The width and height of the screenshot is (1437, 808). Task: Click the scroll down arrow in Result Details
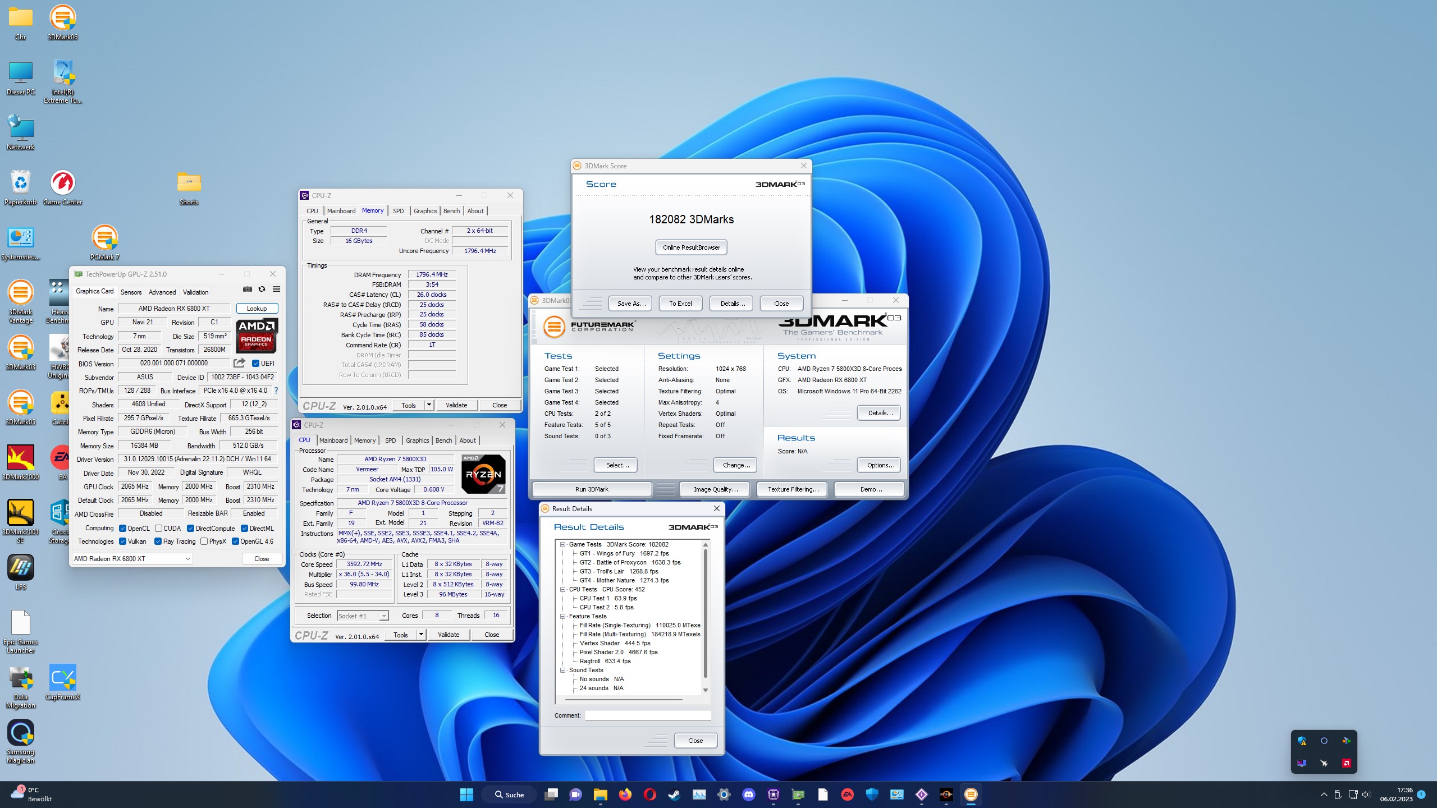point(706,690)
